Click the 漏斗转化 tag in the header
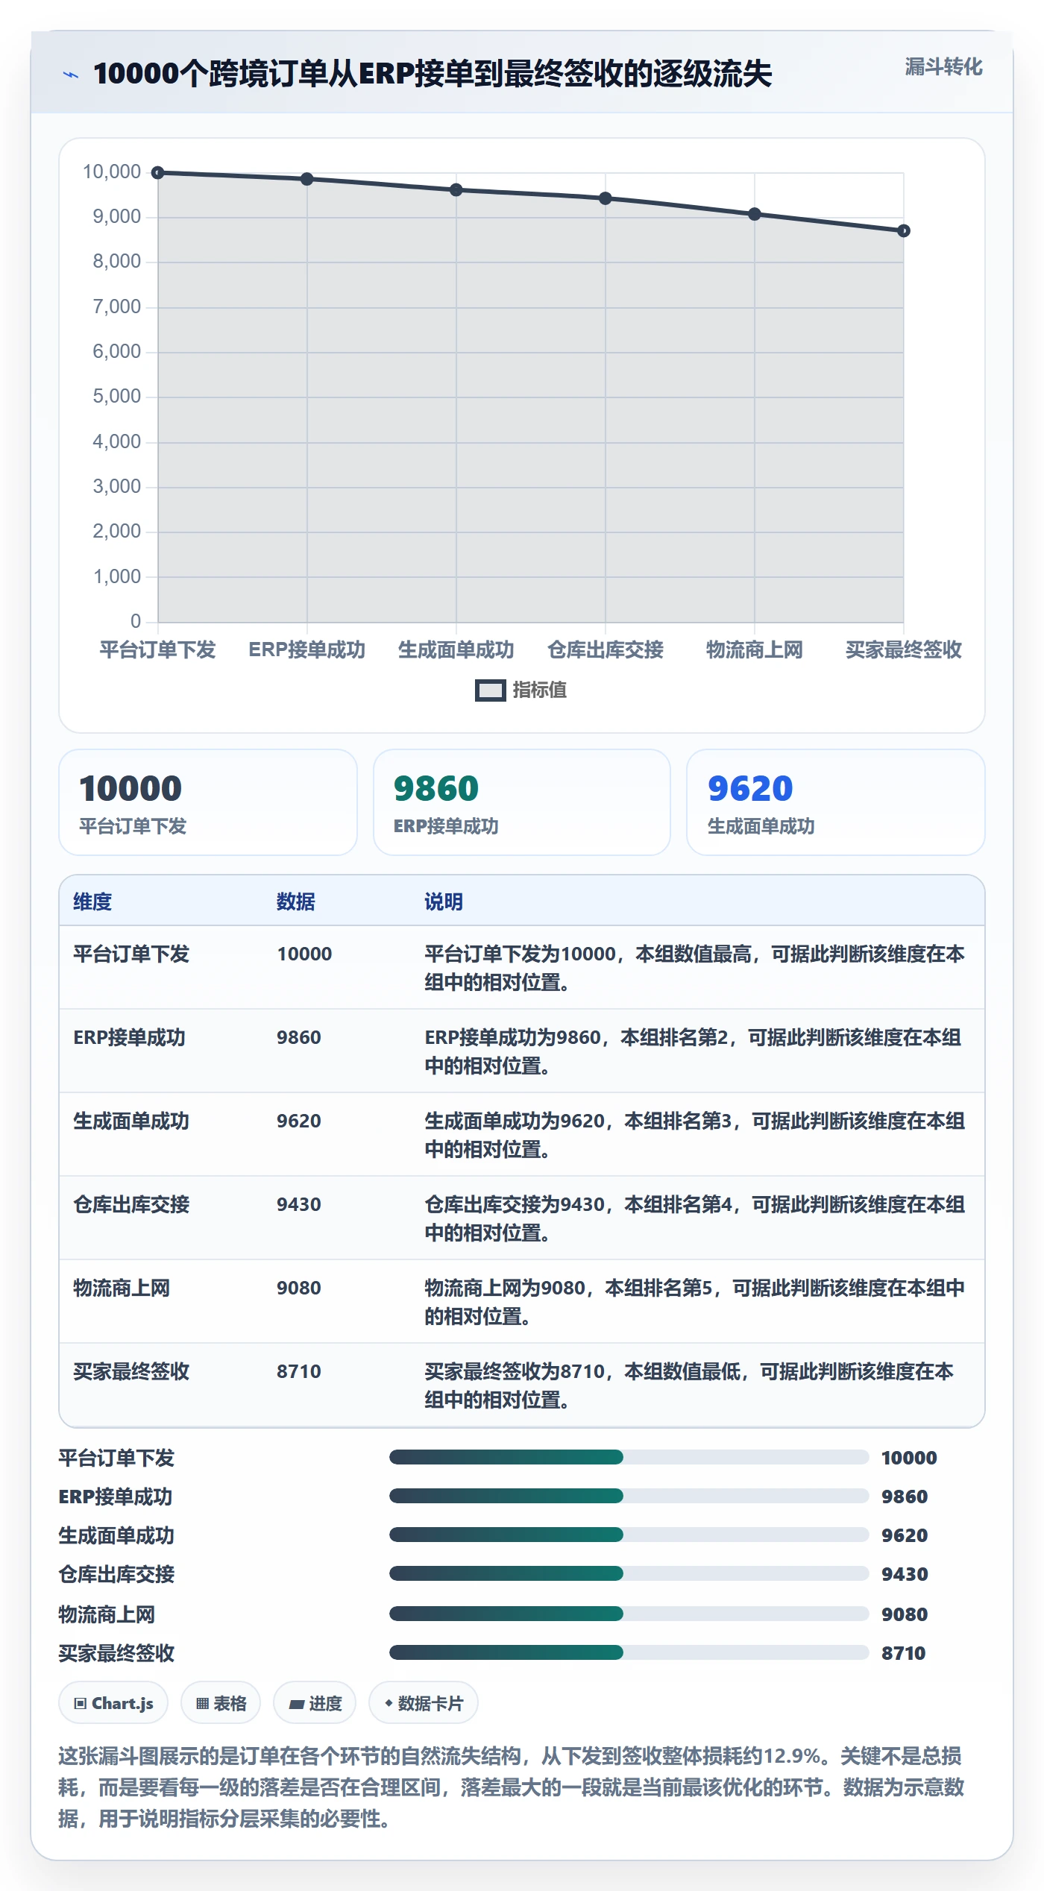The width and height of the screenshot is (1044, 1891). point(943,67)
